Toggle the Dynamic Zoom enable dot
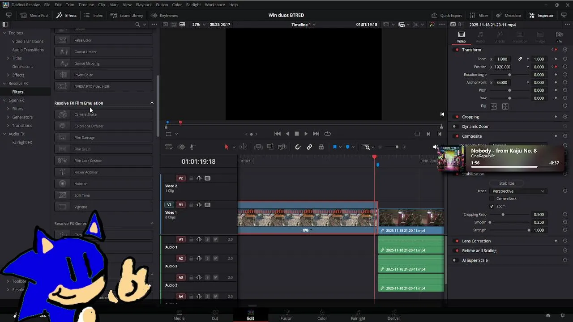 tap(456, 127)
